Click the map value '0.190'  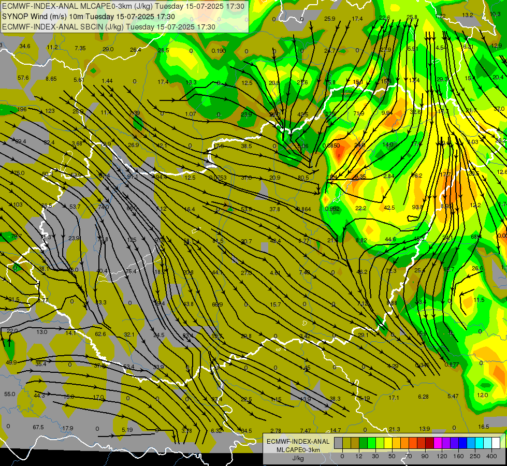coord(219,51)
